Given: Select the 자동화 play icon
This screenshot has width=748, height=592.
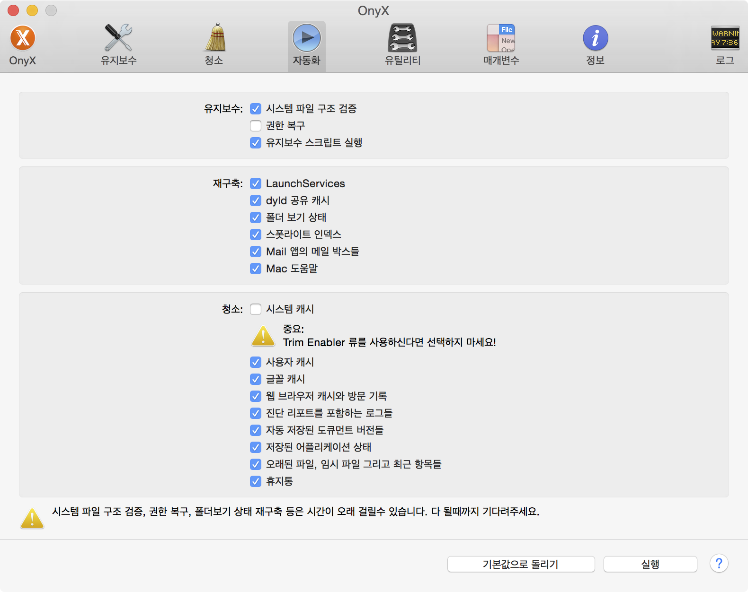Looking at the screenshot, I should 306,39.
